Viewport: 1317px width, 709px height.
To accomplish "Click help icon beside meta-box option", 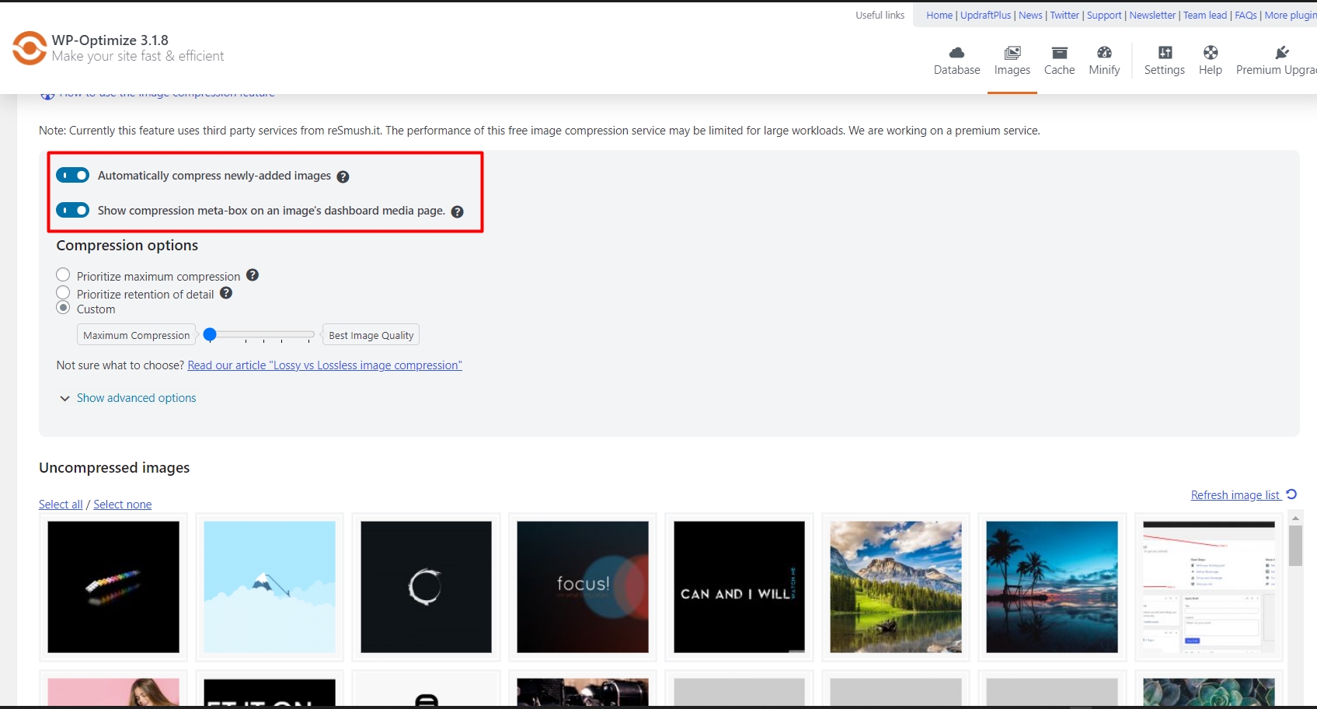I will (458, 211).
